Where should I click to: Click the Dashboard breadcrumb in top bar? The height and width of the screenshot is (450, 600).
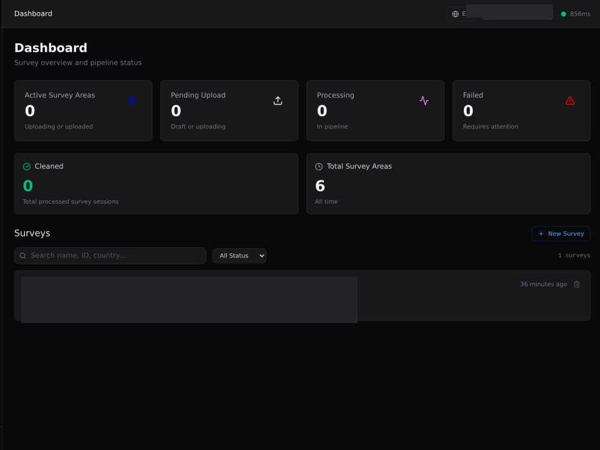point(33,14)
